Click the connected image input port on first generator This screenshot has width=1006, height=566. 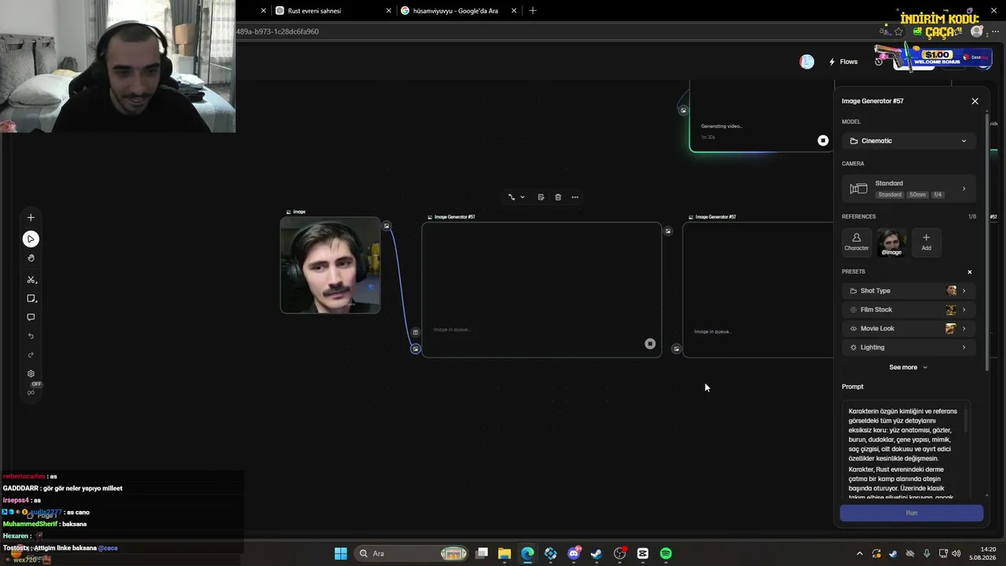click(416, 349)
